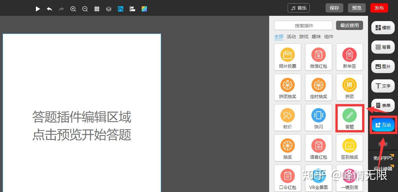Screen dimensions: 398x192
Task: Add the 快闪 plugin
Action: tap(319, 118)
